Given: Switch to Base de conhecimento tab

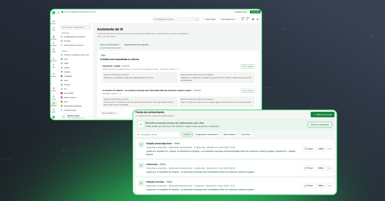Looking at the screenshot, I should pos(110,45).
